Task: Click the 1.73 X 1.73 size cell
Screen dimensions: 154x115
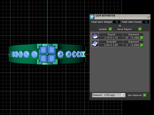Action: [x=111, y=38]
